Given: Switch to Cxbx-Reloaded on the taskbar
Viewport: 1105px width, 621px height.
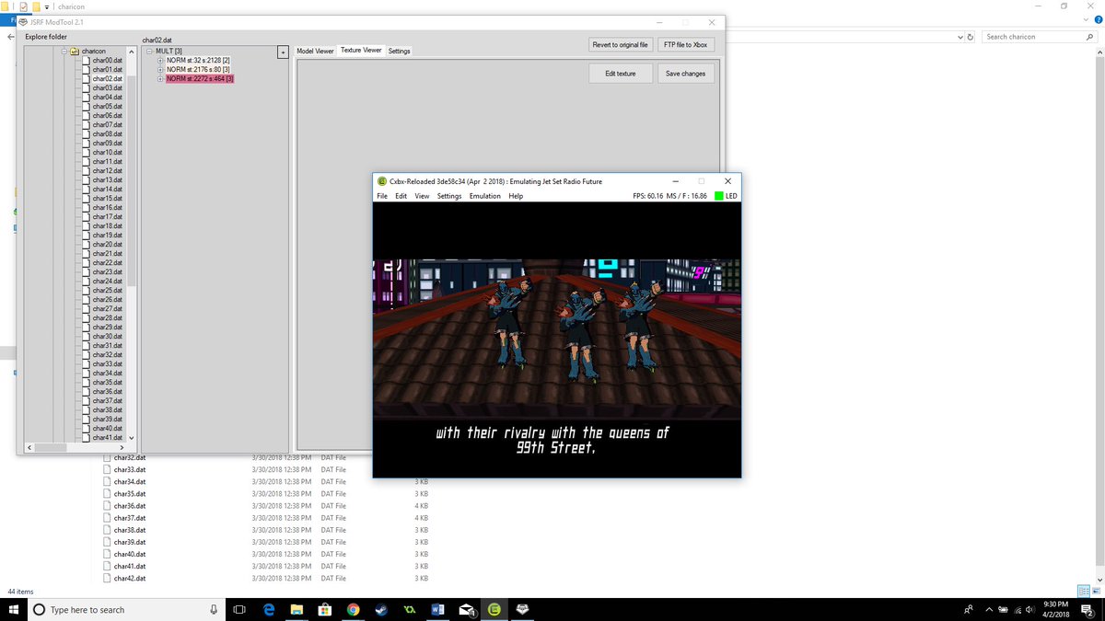Looking at the screenshot, I should pyautogui.click(x=494, y=609).
